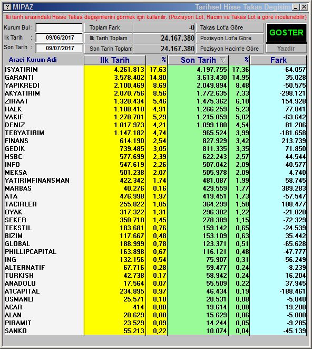Select Pozisyon Hacim'e Göre option
Image resolution: width=312 pixels, height=349 pixels.
click(230, 49)
